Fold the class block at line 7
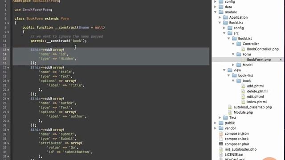Screen dimensions: 285x160 [x=8, y=23]
